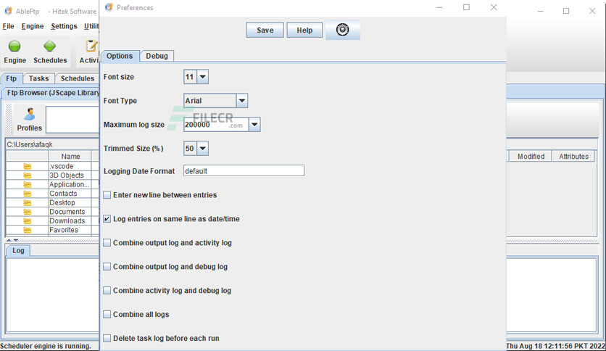Maximize the Preferences window
606x351 pixels.
(467, 7)
